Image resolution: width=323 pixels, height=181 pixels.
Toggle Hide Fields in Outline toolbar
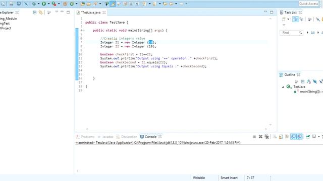pyautogui.click(x=315, y=81)
